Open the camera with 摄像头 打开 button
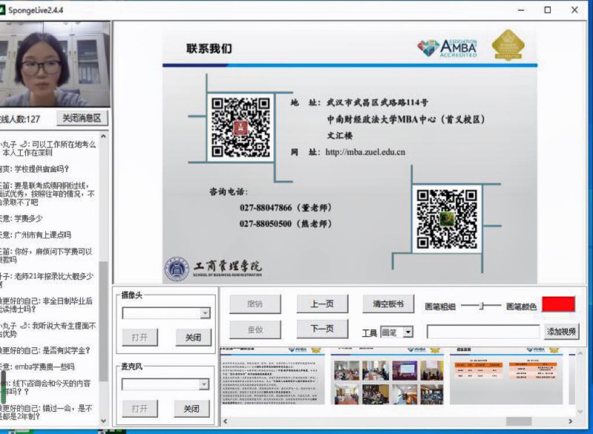 tap(140, 337)
